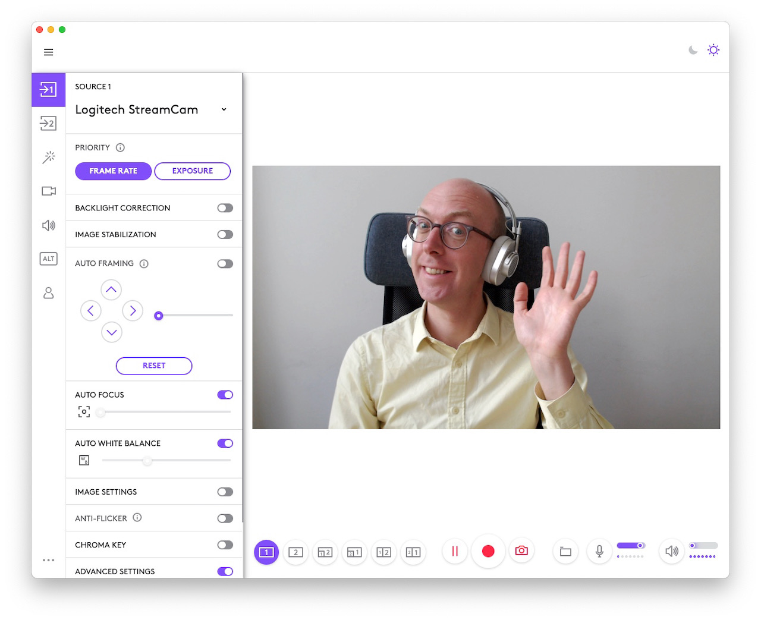Pan camera up with arrow

tap(111, 290)
